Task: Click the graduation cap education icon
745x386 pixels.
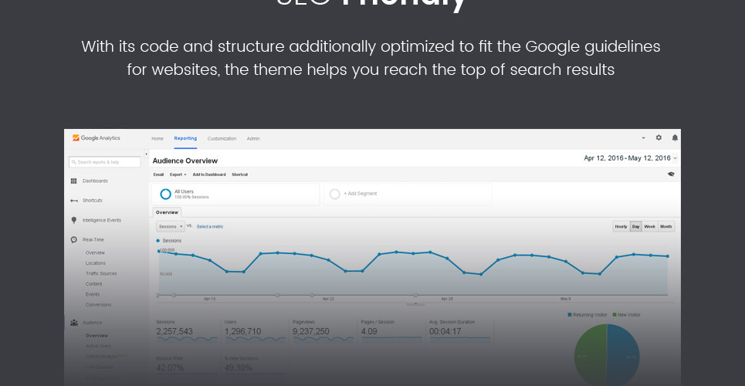Action: tap(671, 174)
